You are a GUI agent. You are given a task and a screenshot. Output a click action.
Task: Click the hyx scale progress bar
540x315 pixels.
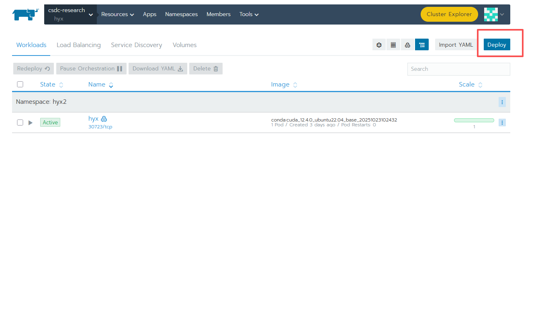[x=474, y=120]
